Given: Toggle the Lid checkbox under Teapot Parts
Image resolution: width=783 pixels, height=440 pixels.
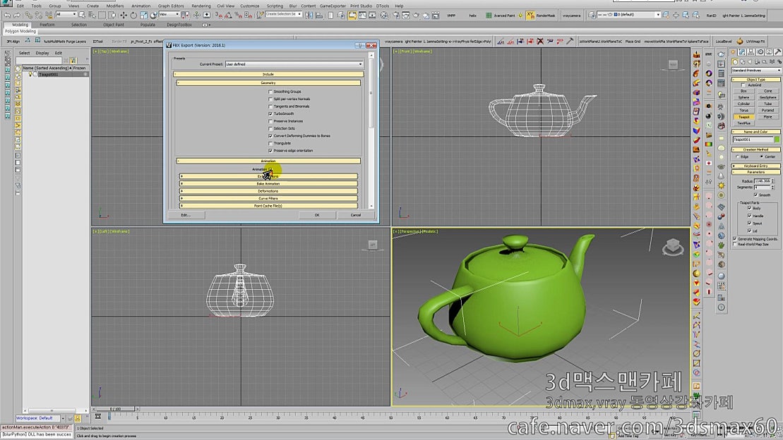Looking at the screenshot, I should [748, 231].
